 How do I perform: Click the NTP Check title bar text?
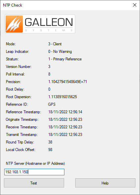pos(12,5)
